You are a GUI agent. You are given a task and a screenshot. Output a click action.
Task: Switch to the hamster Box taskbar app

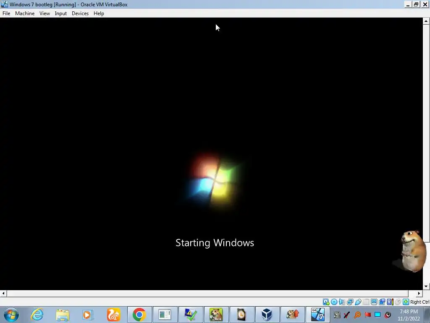click(216, 315)
